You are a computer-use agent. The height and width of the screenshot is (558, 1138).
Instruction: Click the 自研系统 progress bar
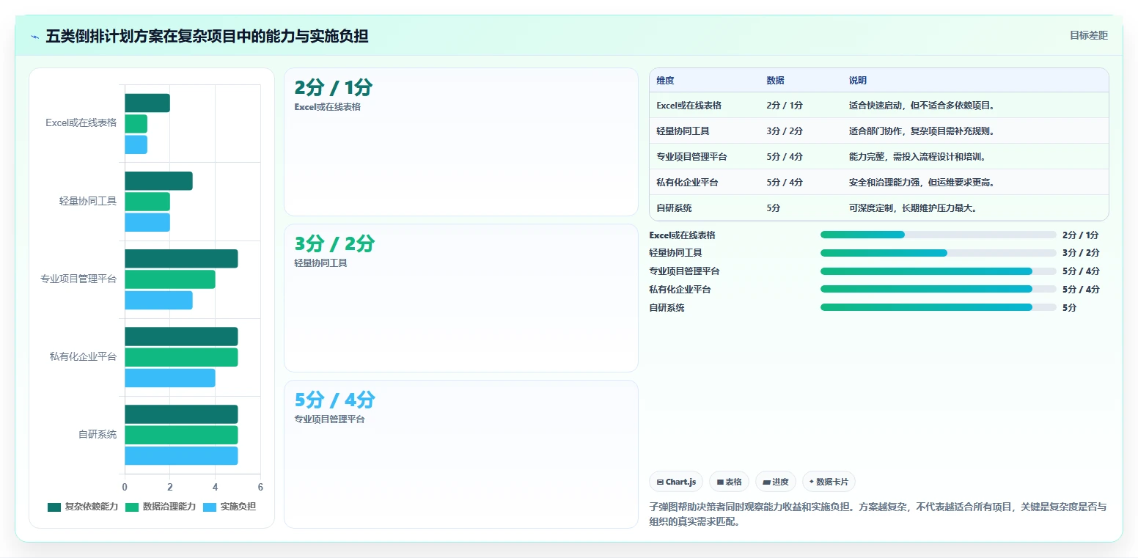pyautogui.click(x=939, y=308)
